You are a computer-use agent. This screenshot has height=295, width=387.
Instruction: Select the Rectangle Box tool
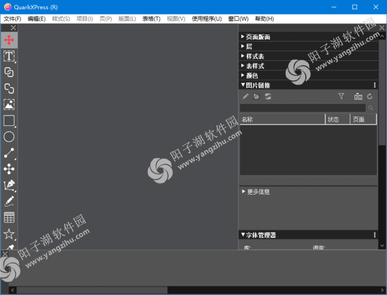9,121
